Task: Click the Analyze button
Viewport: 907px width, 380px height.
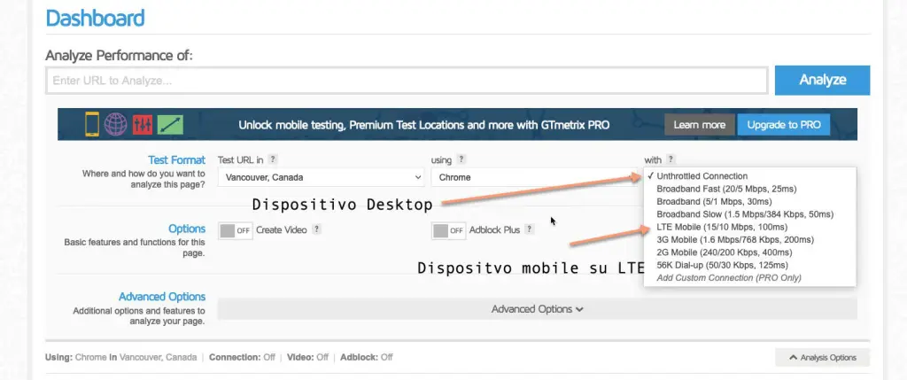Action: [823, 80]
